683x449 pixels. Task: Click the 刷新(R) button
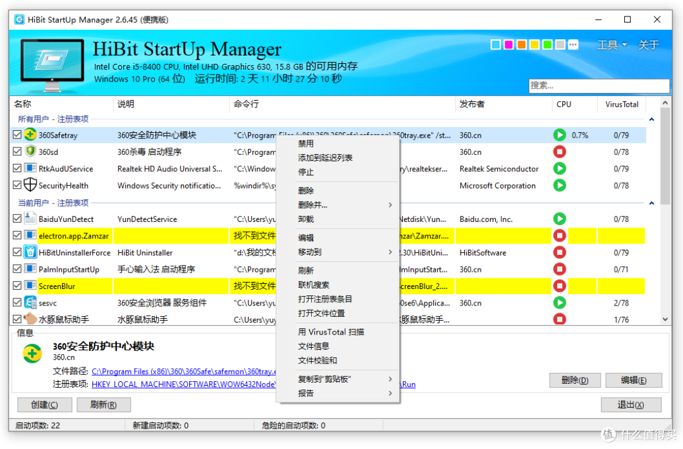pos(104,405)
